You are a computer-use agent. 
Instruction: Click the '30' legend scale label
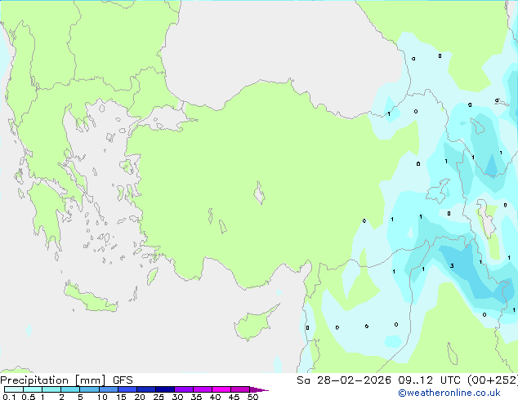pyautogui.click(x=178, y=397)
